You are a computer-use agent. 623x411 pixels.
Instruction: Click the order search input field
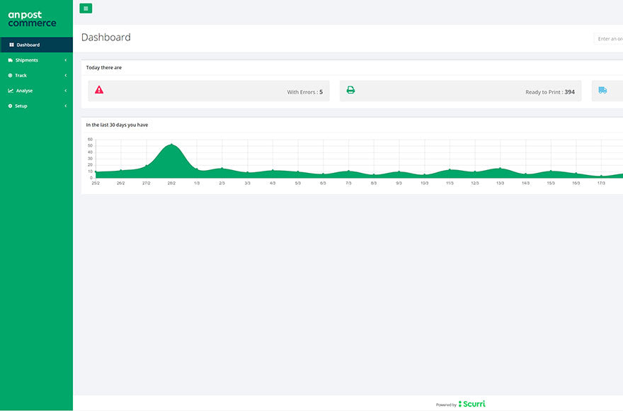pyautogui.click(x=609, y=39)
